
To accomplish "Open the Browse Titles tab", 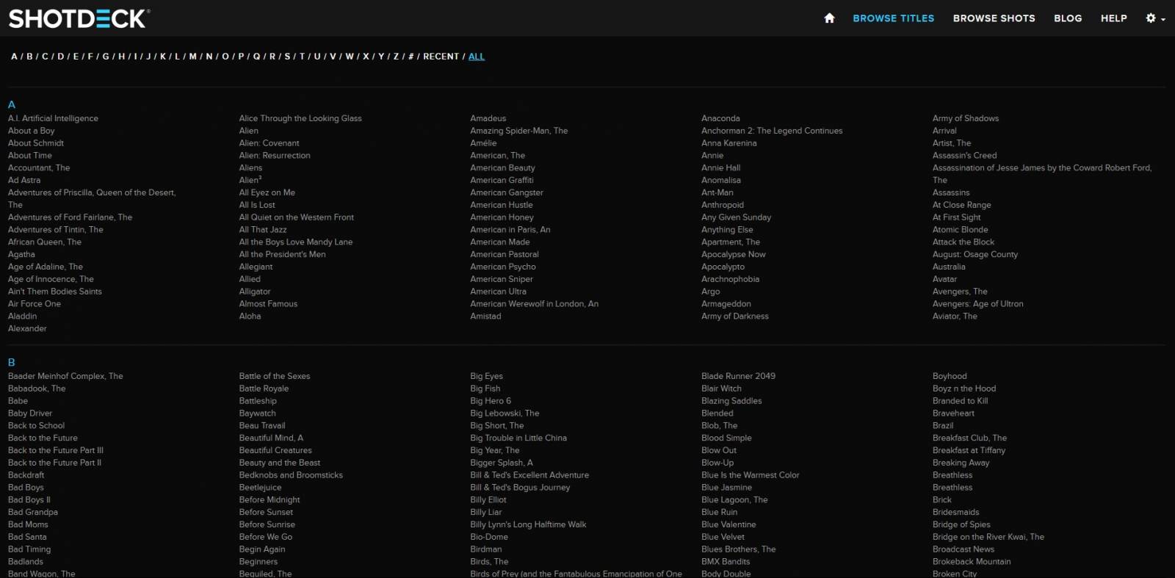I will [x=893, y=18].
